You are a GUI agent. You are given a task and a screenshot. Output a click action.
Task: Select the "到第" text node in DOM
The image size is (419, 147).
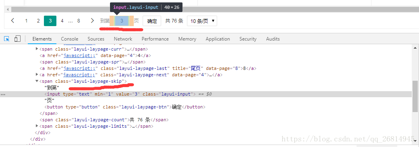(x=52, y=88)
